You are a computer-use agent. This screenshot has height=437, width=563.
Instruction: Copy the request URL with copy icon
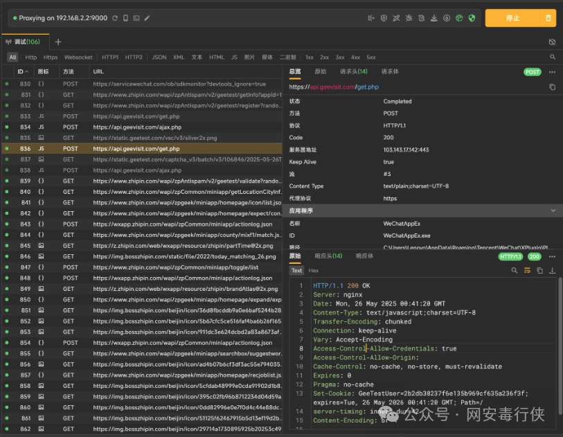(x=552, y=87)
